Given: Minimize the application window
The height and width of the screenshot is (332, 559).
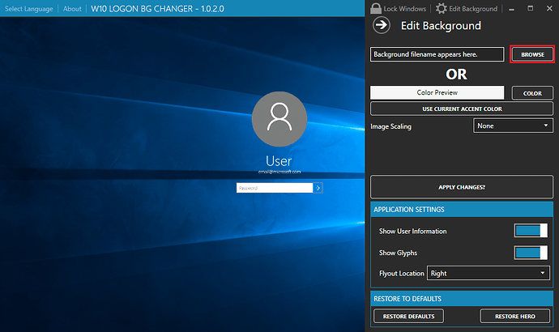Looking at the screenshot, I should point(512,8).
